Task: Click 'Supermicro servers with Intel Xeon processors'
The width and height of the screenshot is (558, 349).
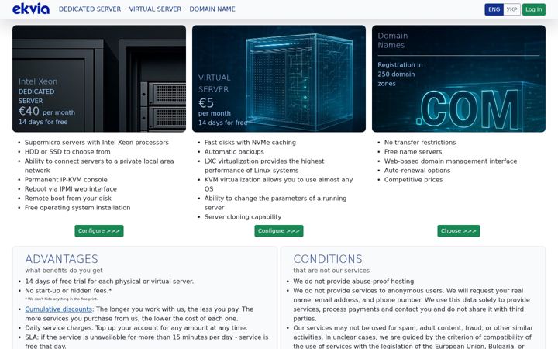Action: 97,143
